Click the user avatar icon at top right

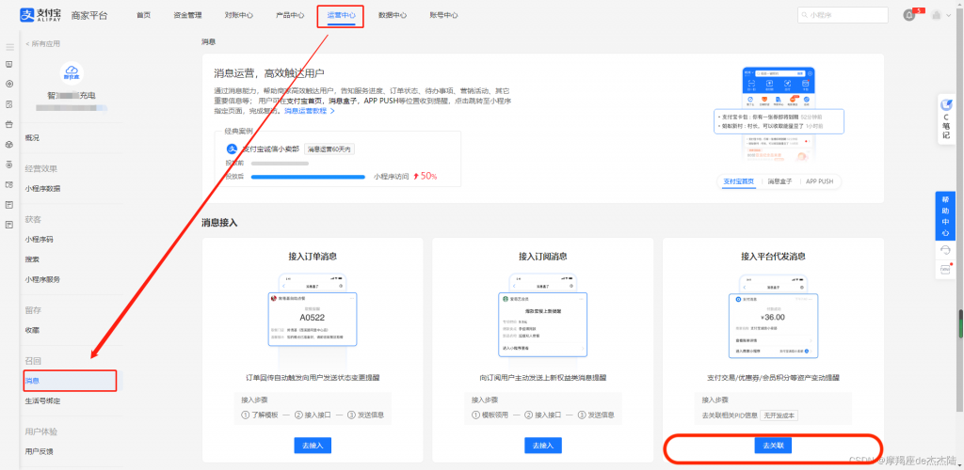click(937, 15)
